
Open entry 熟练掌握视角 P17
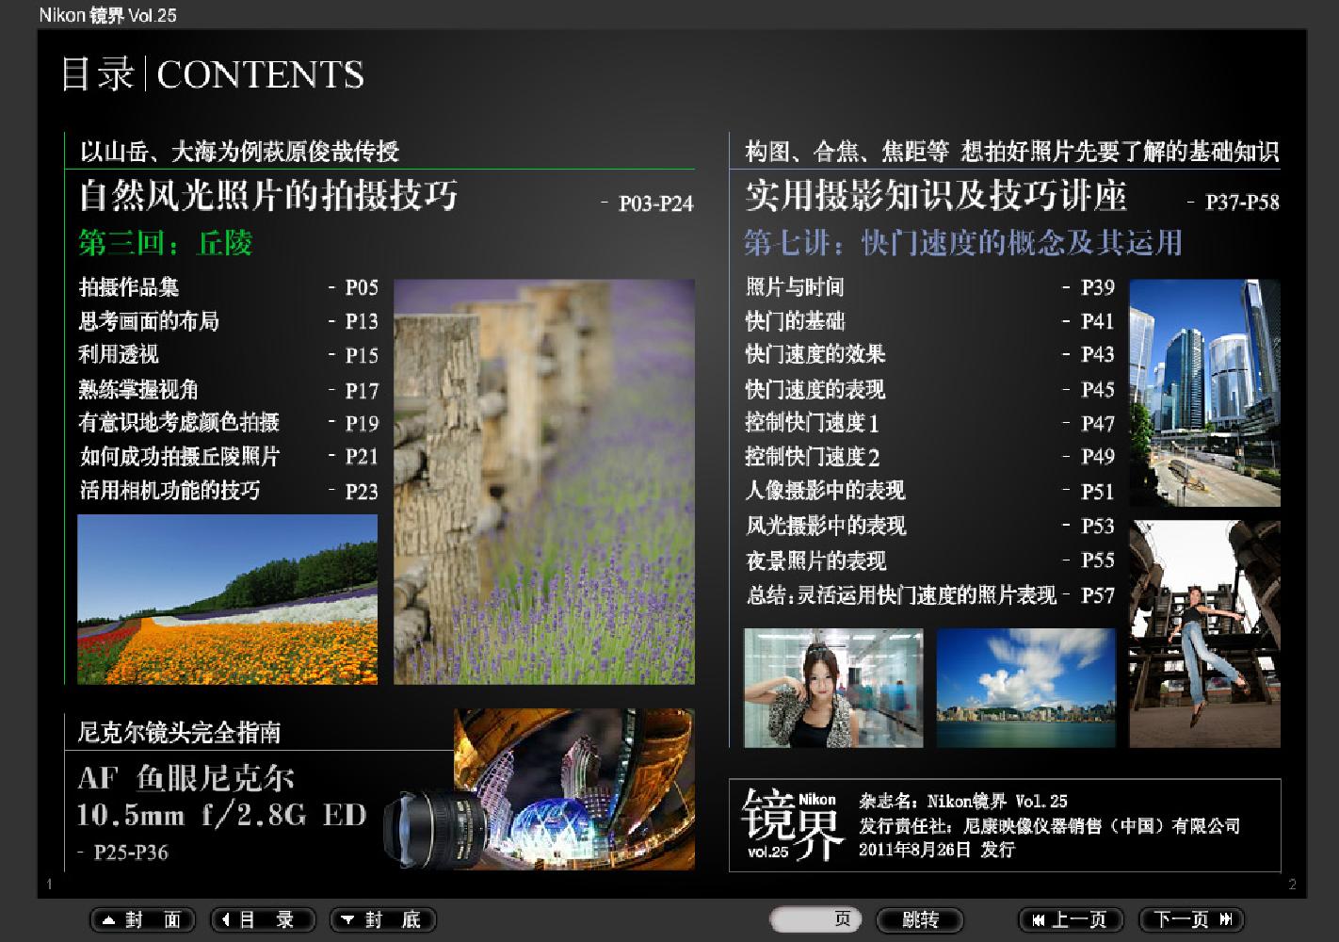[x=228, y=389]
